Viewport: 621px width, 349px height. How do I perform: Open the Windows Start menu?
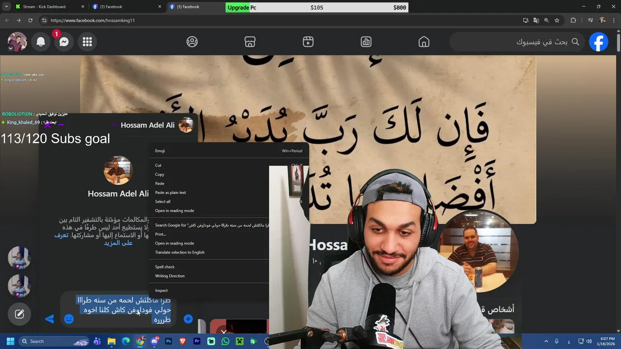(x=10, y=341)
